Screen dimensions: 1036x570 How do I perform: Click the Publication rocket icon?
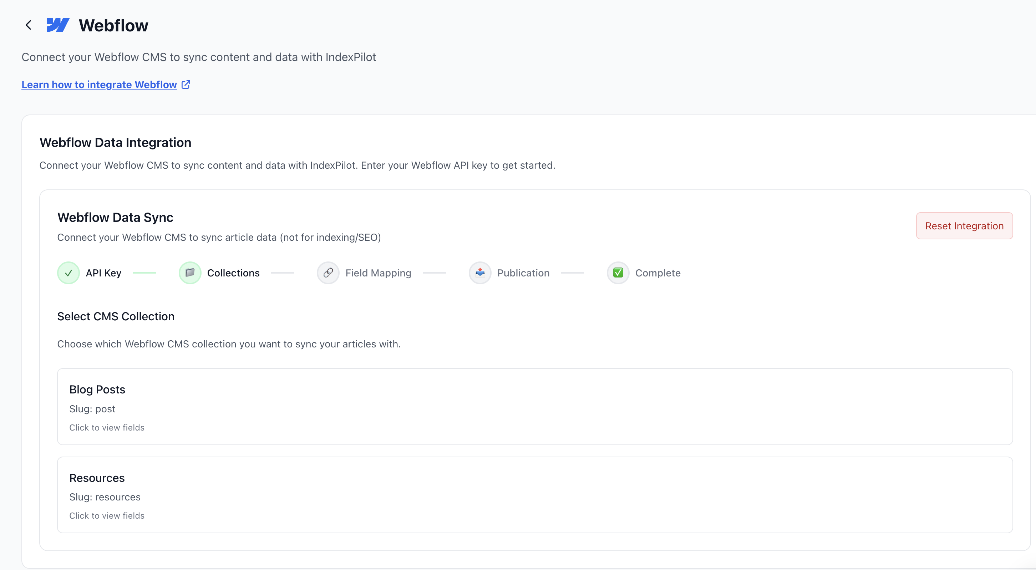click(x=480, y=273)
